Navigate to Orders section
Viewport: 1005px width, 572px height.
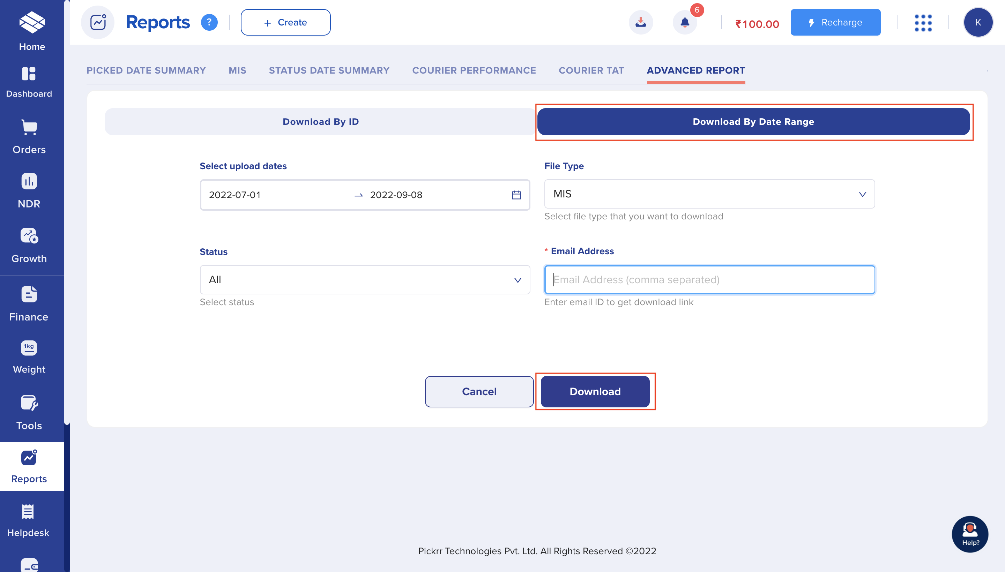(x=28, y=136)
